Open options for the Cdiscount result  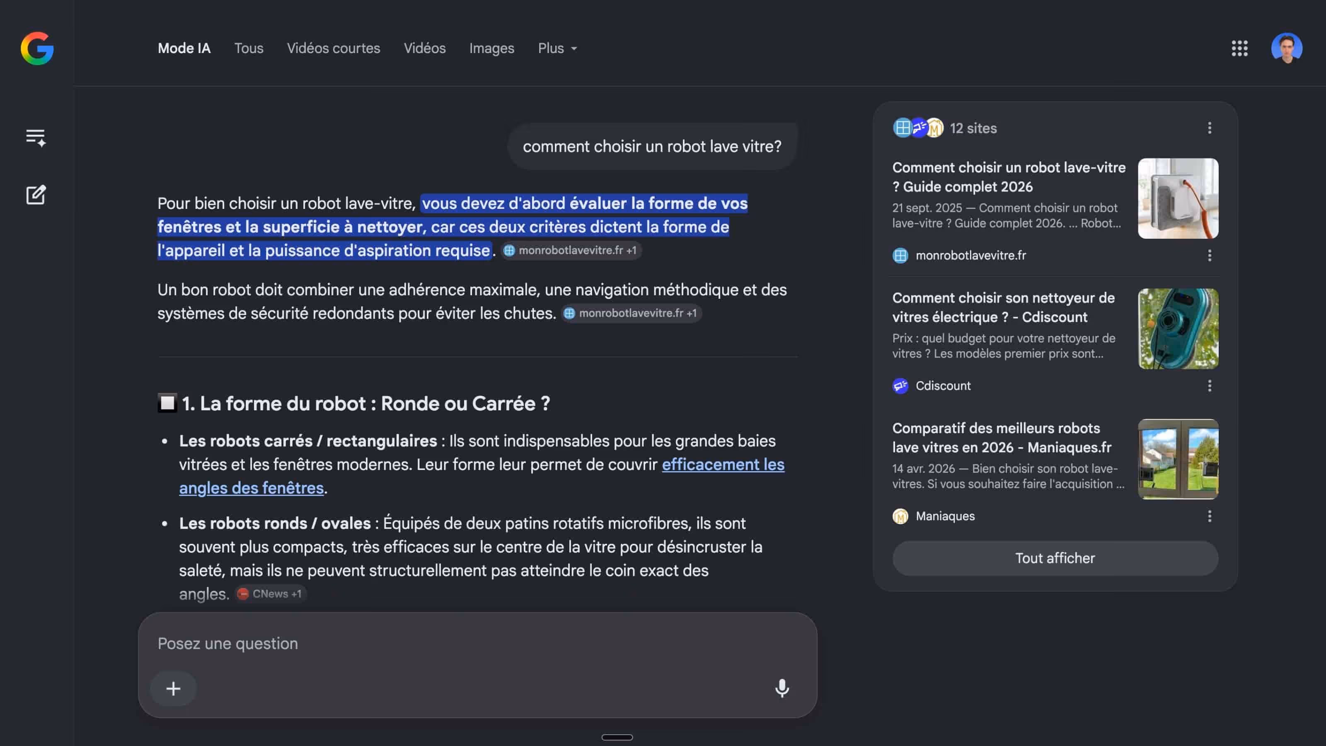[1210, 385]
